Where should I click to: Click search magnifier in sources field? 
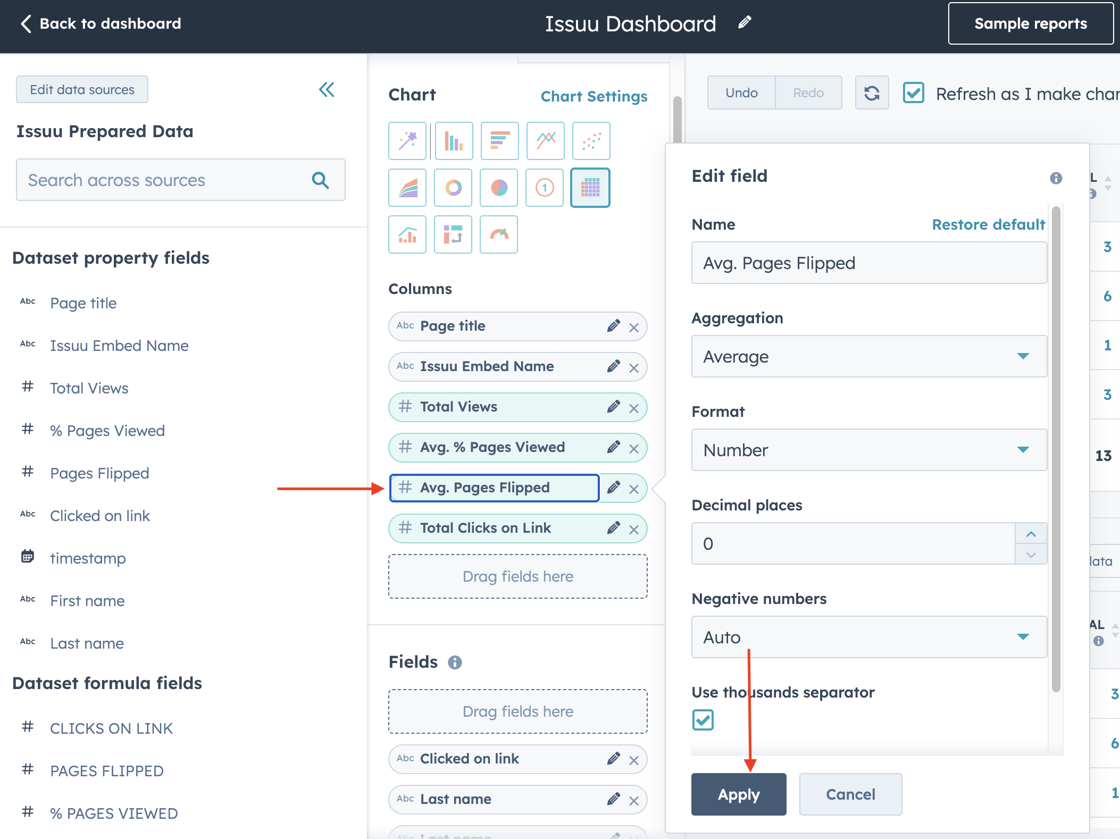320,180
